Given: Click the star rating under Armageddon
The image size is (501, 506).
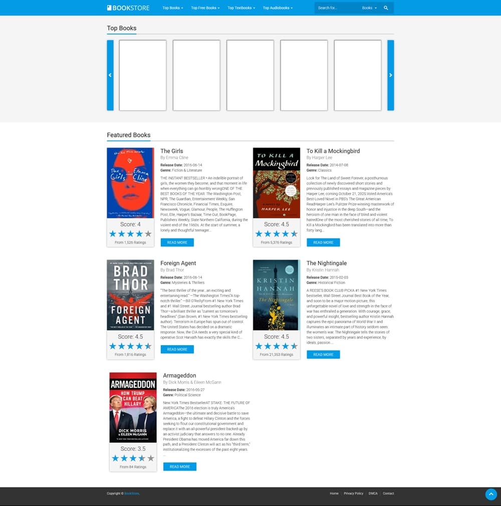Looking at the screenshot, I should tap(133, 458).
